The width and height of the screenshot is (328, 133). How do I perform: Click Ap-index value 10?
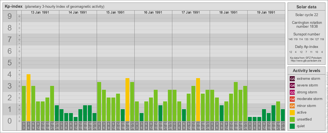pos(317,52)
